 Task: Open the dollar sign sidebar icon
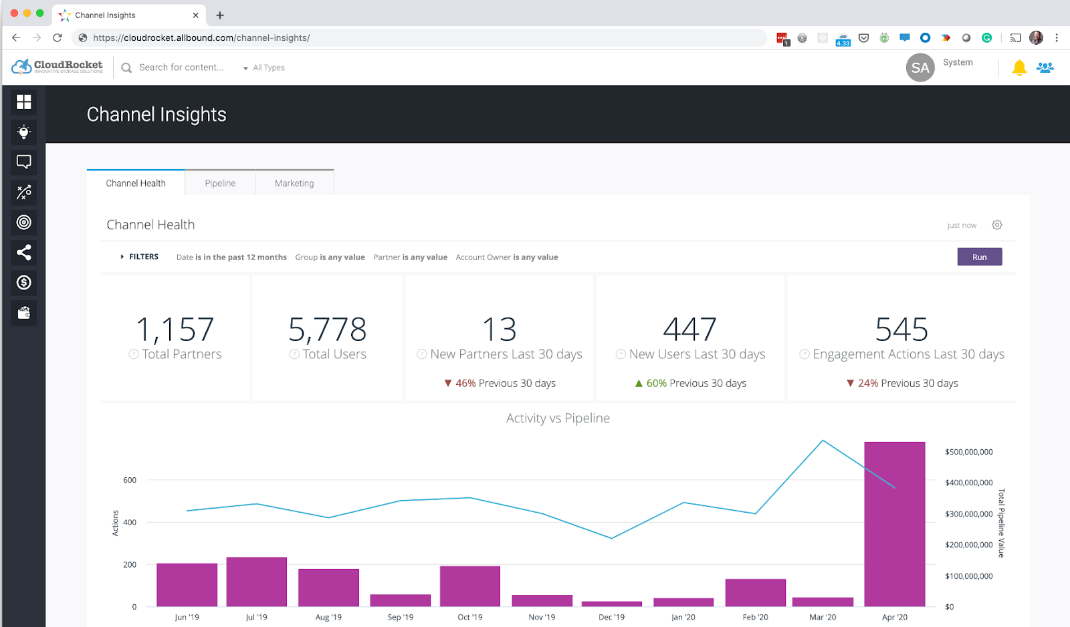pos(24,283)
